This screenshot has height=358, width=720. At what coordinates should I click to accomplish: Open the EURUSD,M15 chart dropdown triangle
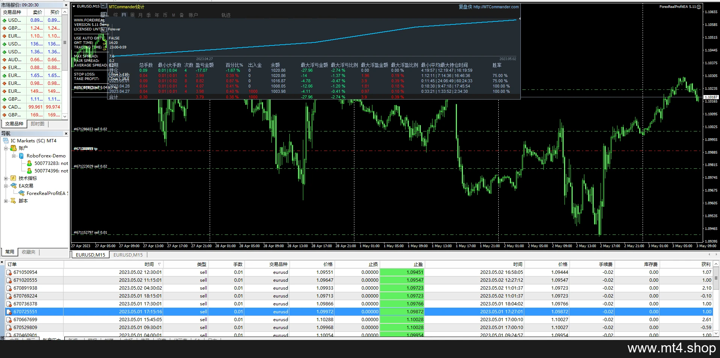pos(74,6)
